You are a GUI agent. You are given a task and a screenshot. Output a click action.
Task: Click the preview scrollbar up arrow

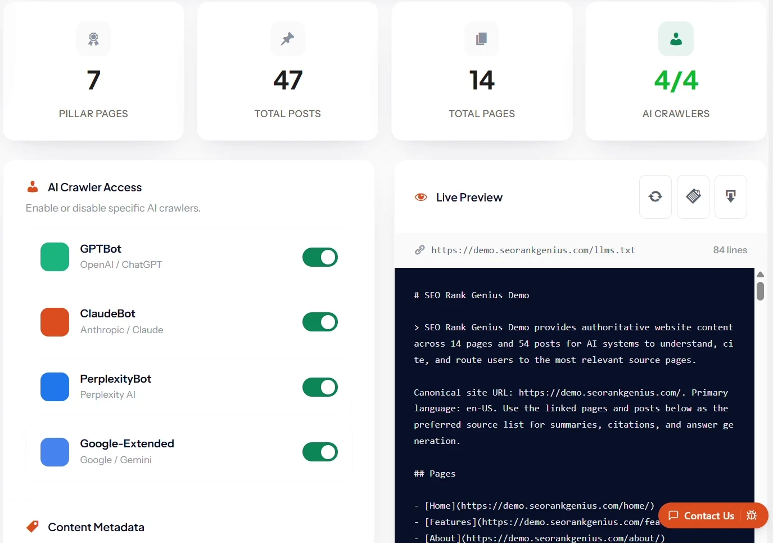tap(760, 275)
